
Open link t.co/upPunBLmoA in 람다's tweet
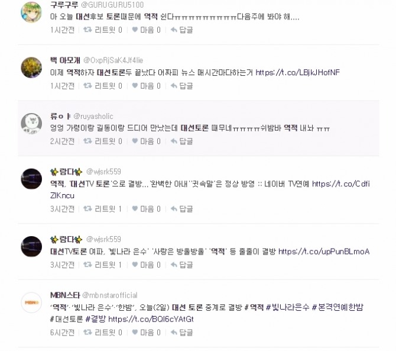[324, 252]
